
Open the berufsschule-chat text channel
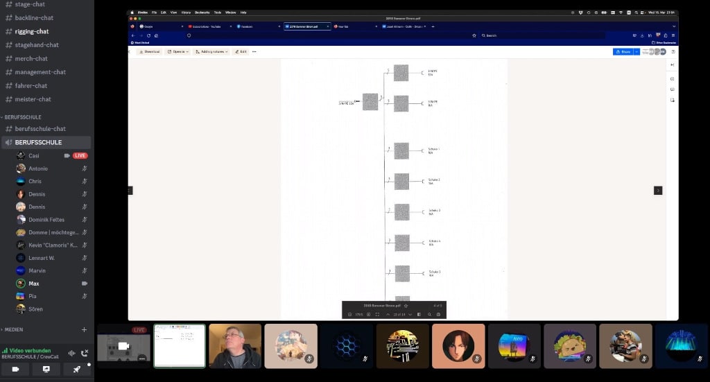coord(40,129)
